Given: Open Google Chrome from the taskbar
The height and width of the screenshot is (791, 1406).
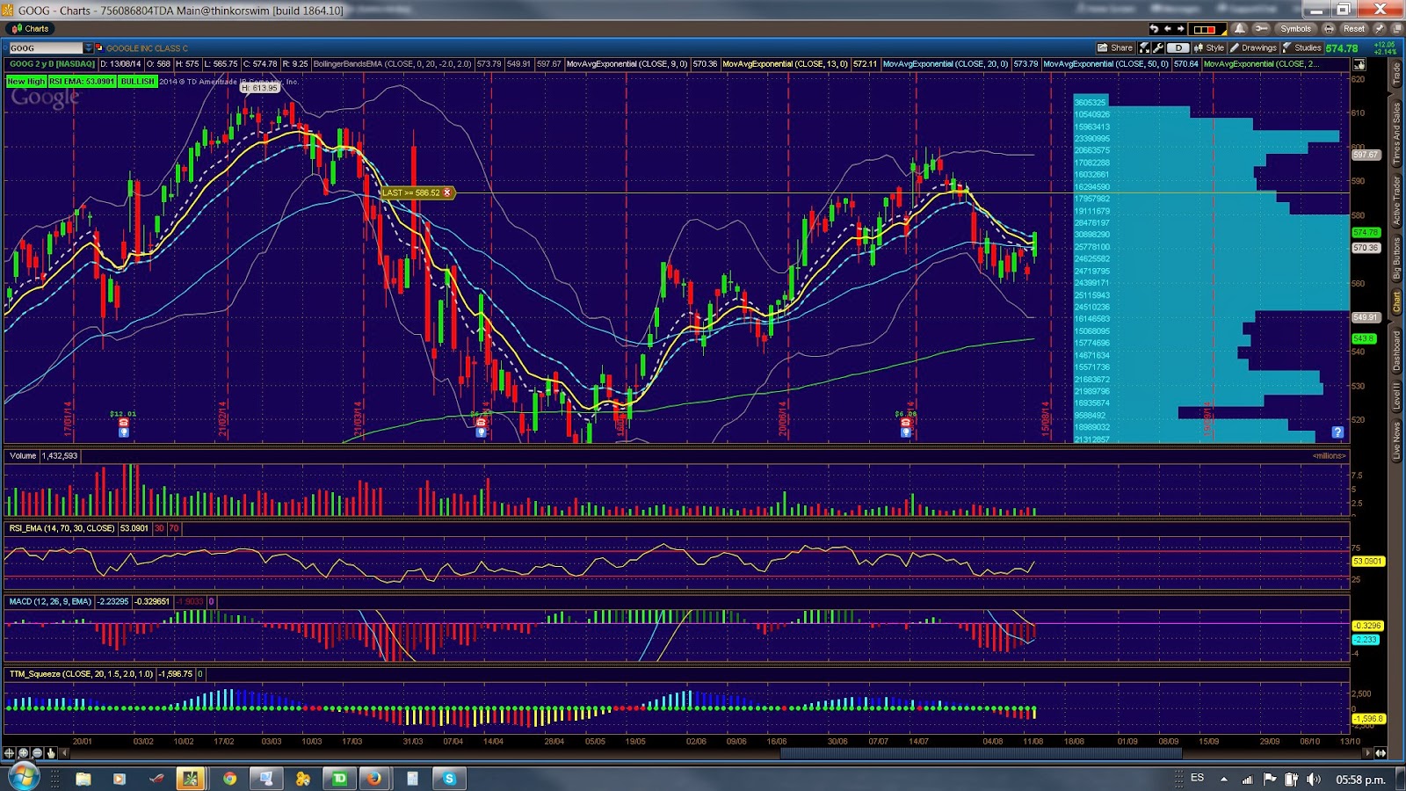Looking at the screenshot, I should [229, 779].
